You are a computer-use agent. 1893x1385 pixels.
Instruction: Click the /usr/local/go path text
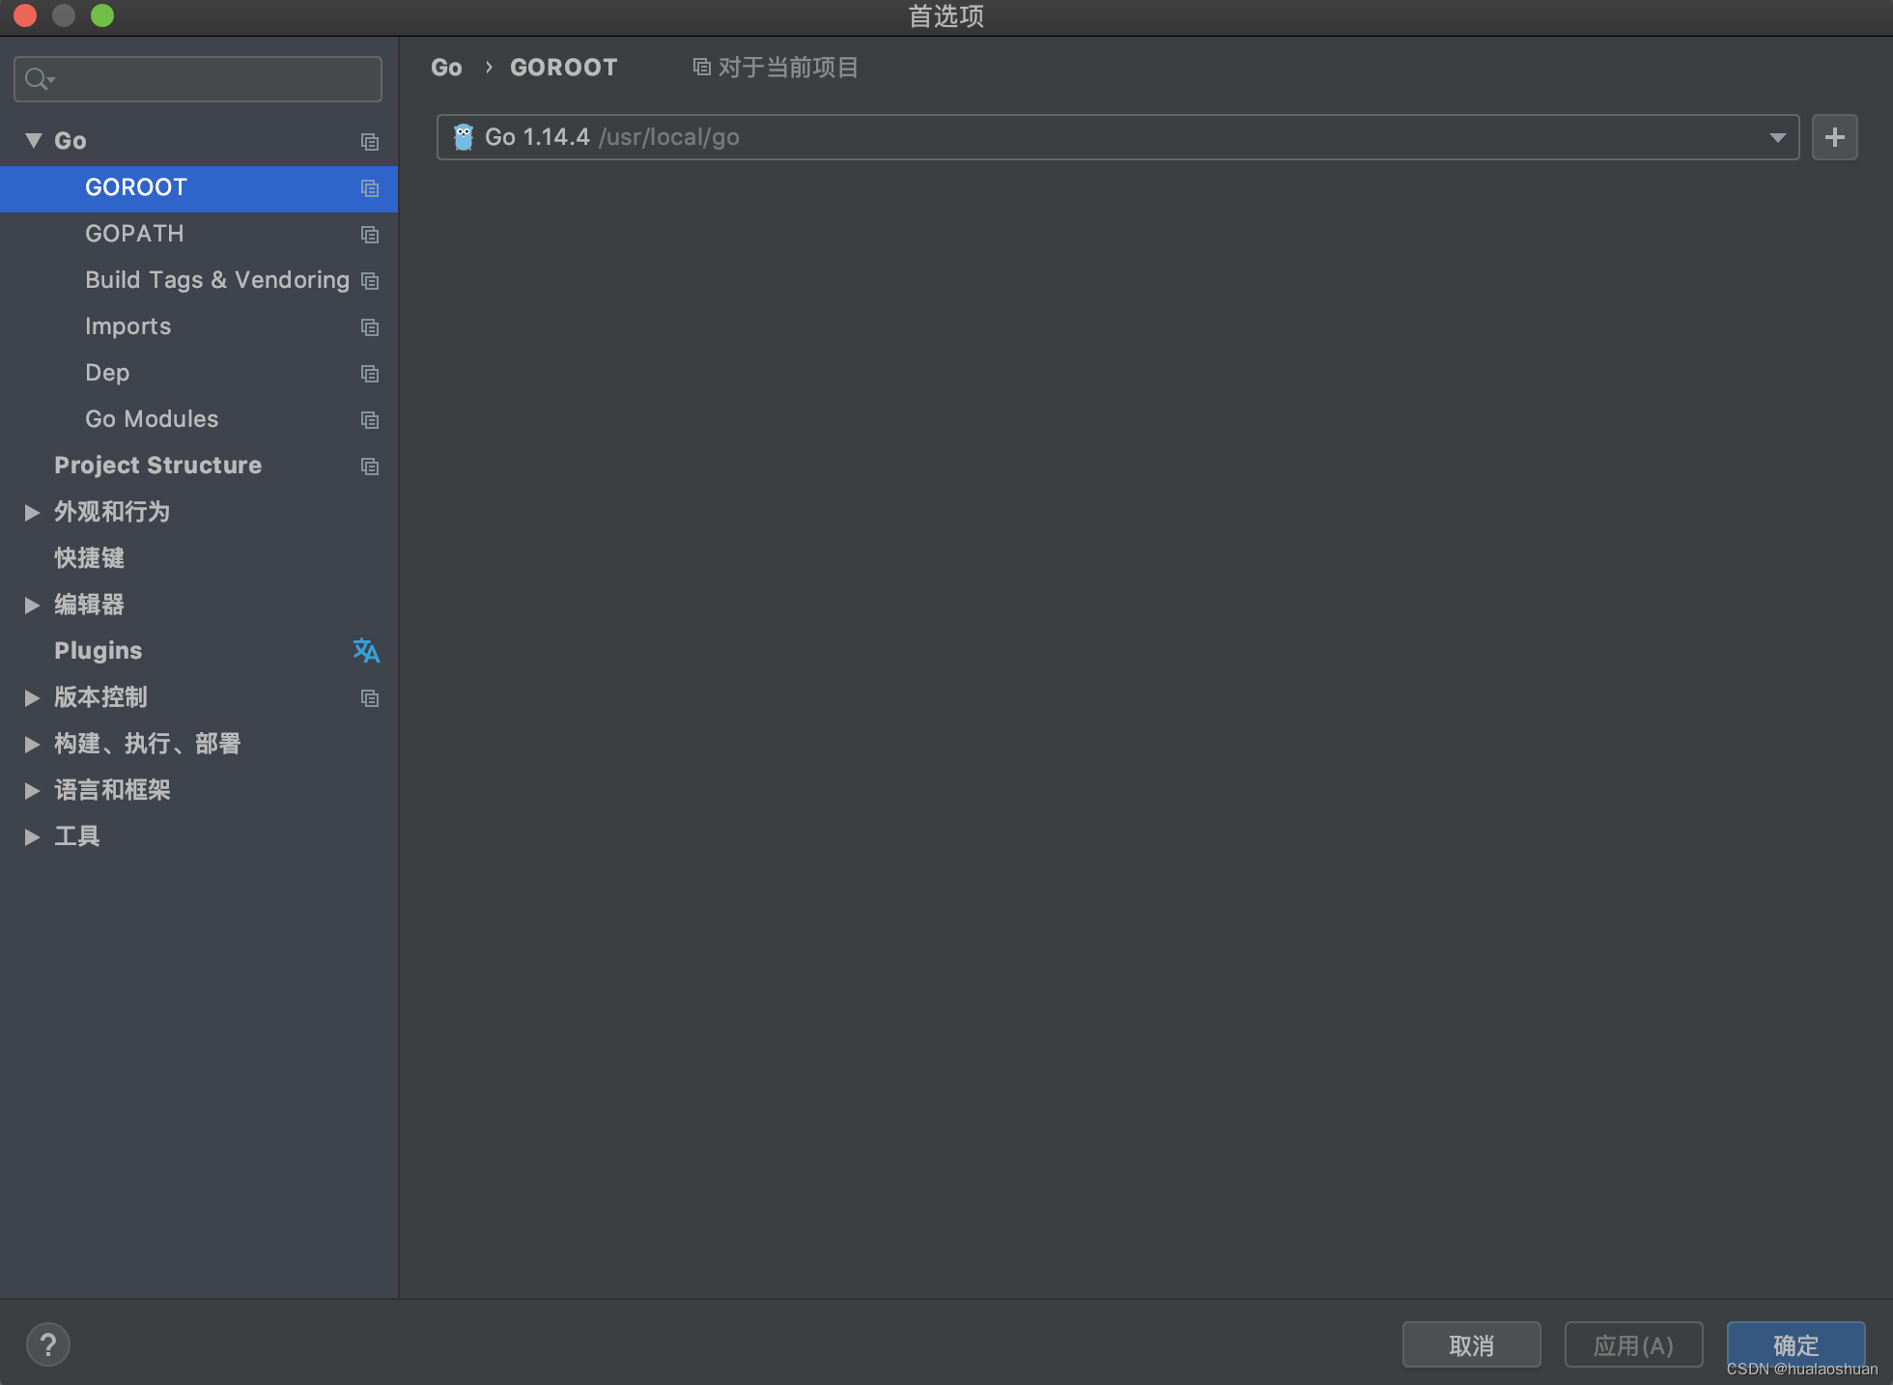669,137
